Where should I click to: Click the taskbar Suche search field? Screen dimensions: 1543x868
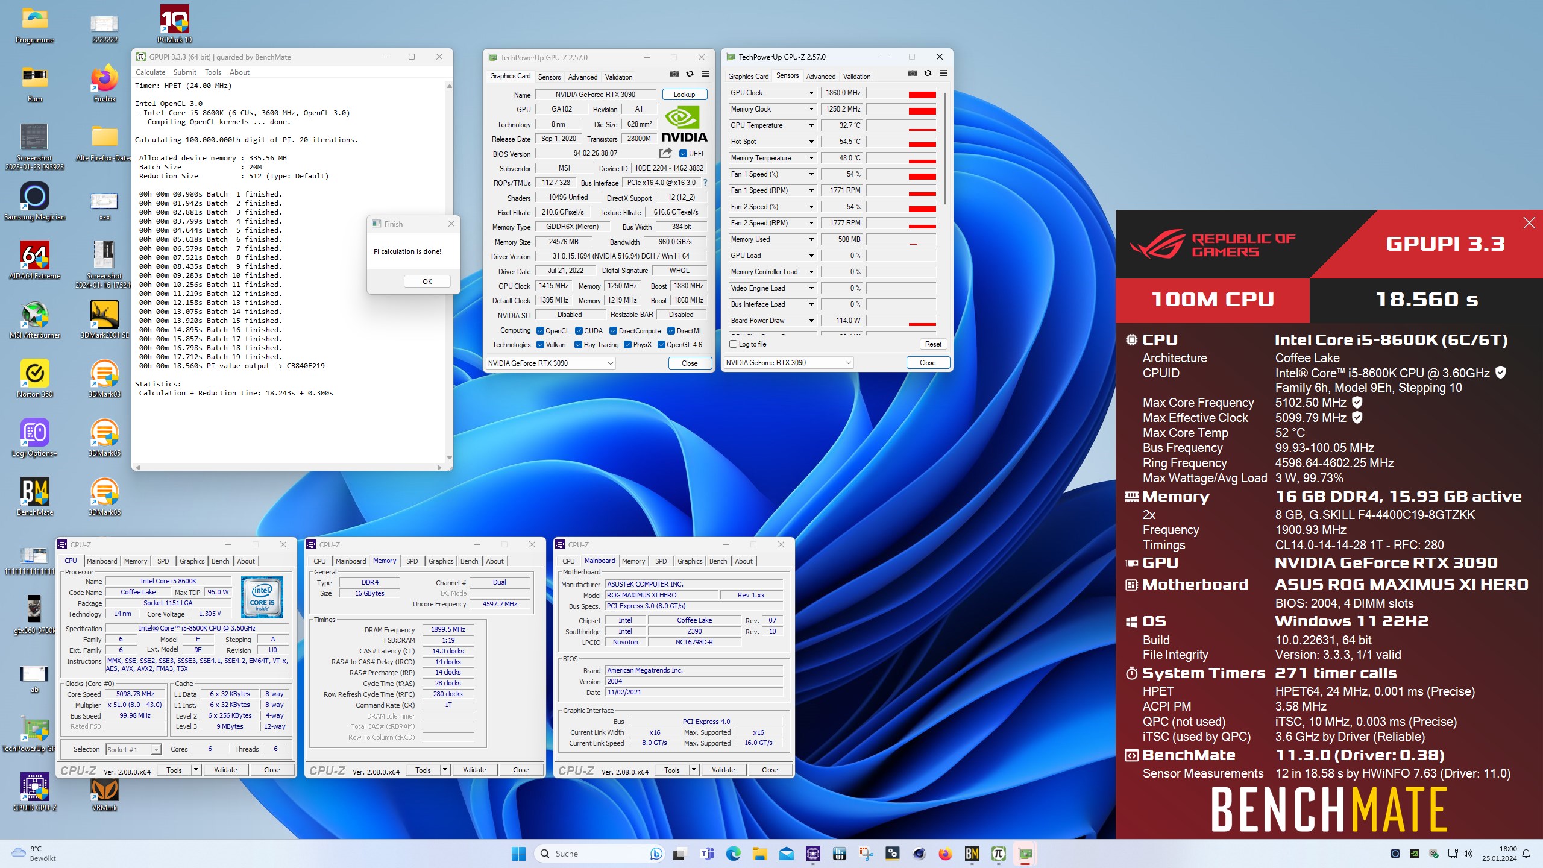point(599,854)
